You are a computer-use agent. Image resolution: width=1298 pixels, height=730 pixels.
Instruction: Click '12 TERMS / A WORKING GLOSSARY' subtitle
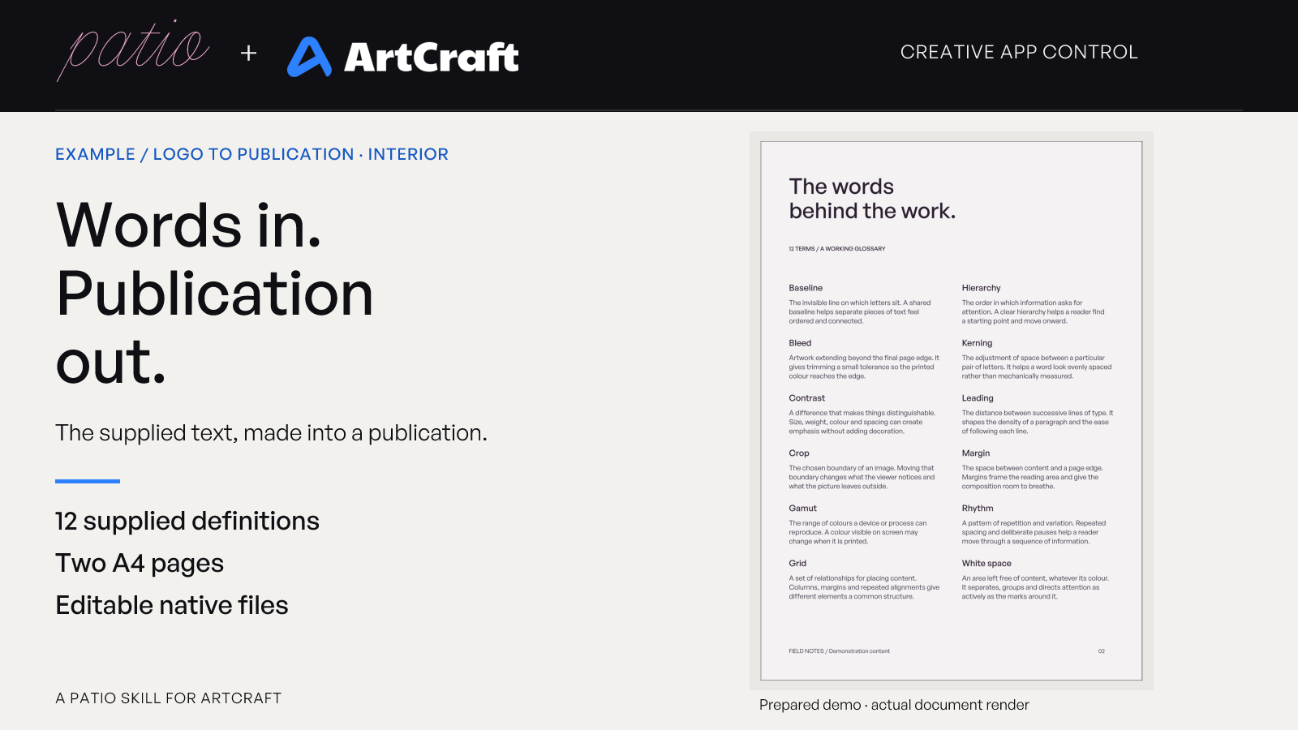837,249
